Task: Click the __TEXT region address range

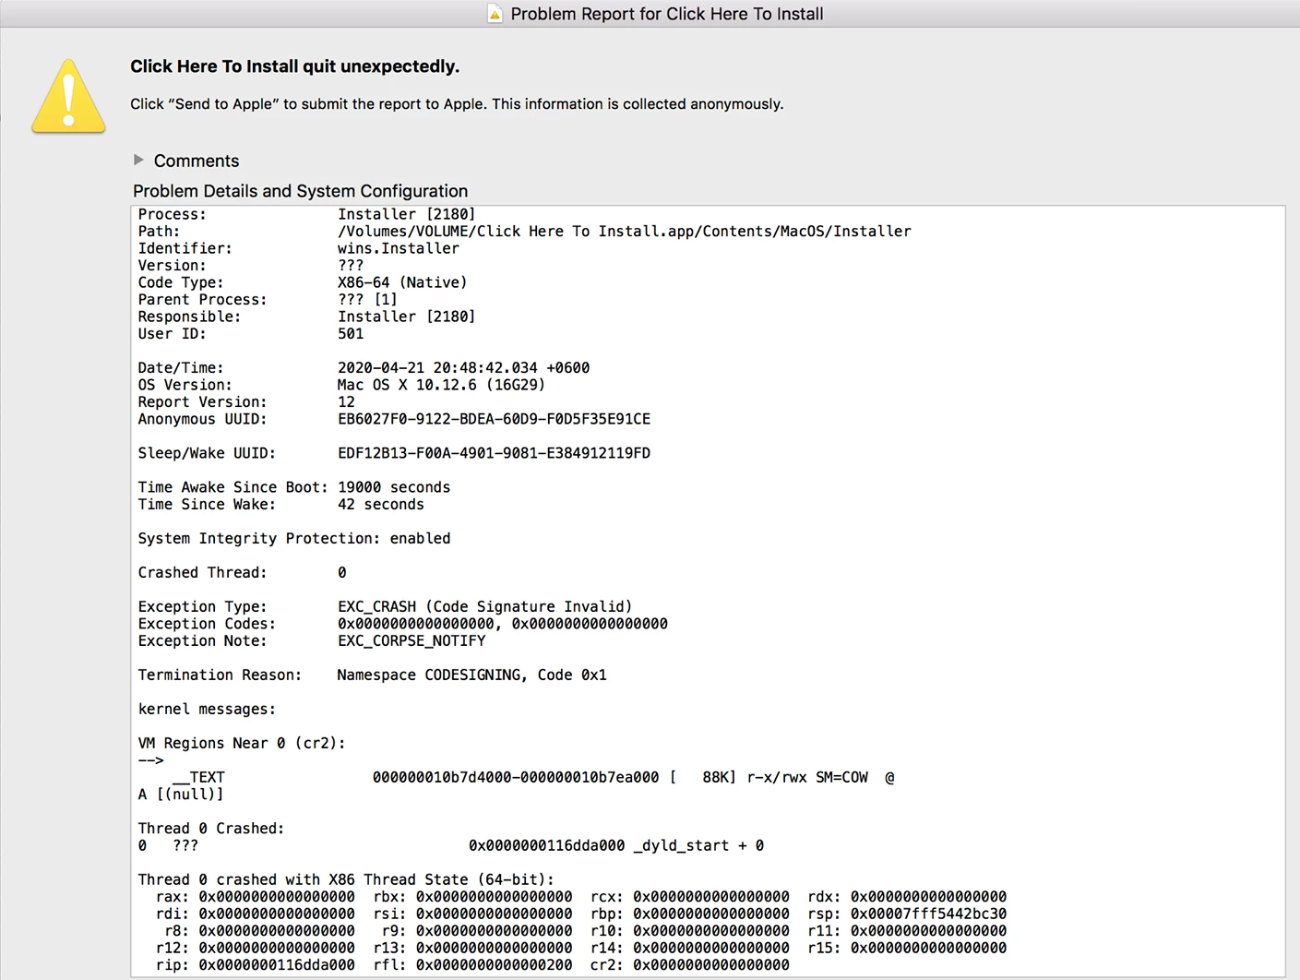Action: point(516,778)
